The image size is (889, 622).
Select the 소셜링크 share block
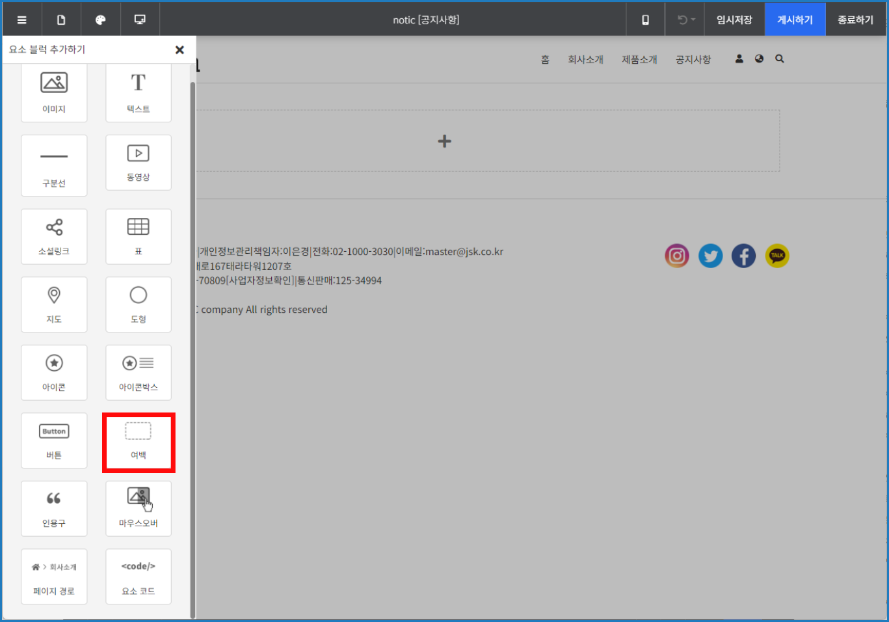pyautogui.click(x=54, y=236)
